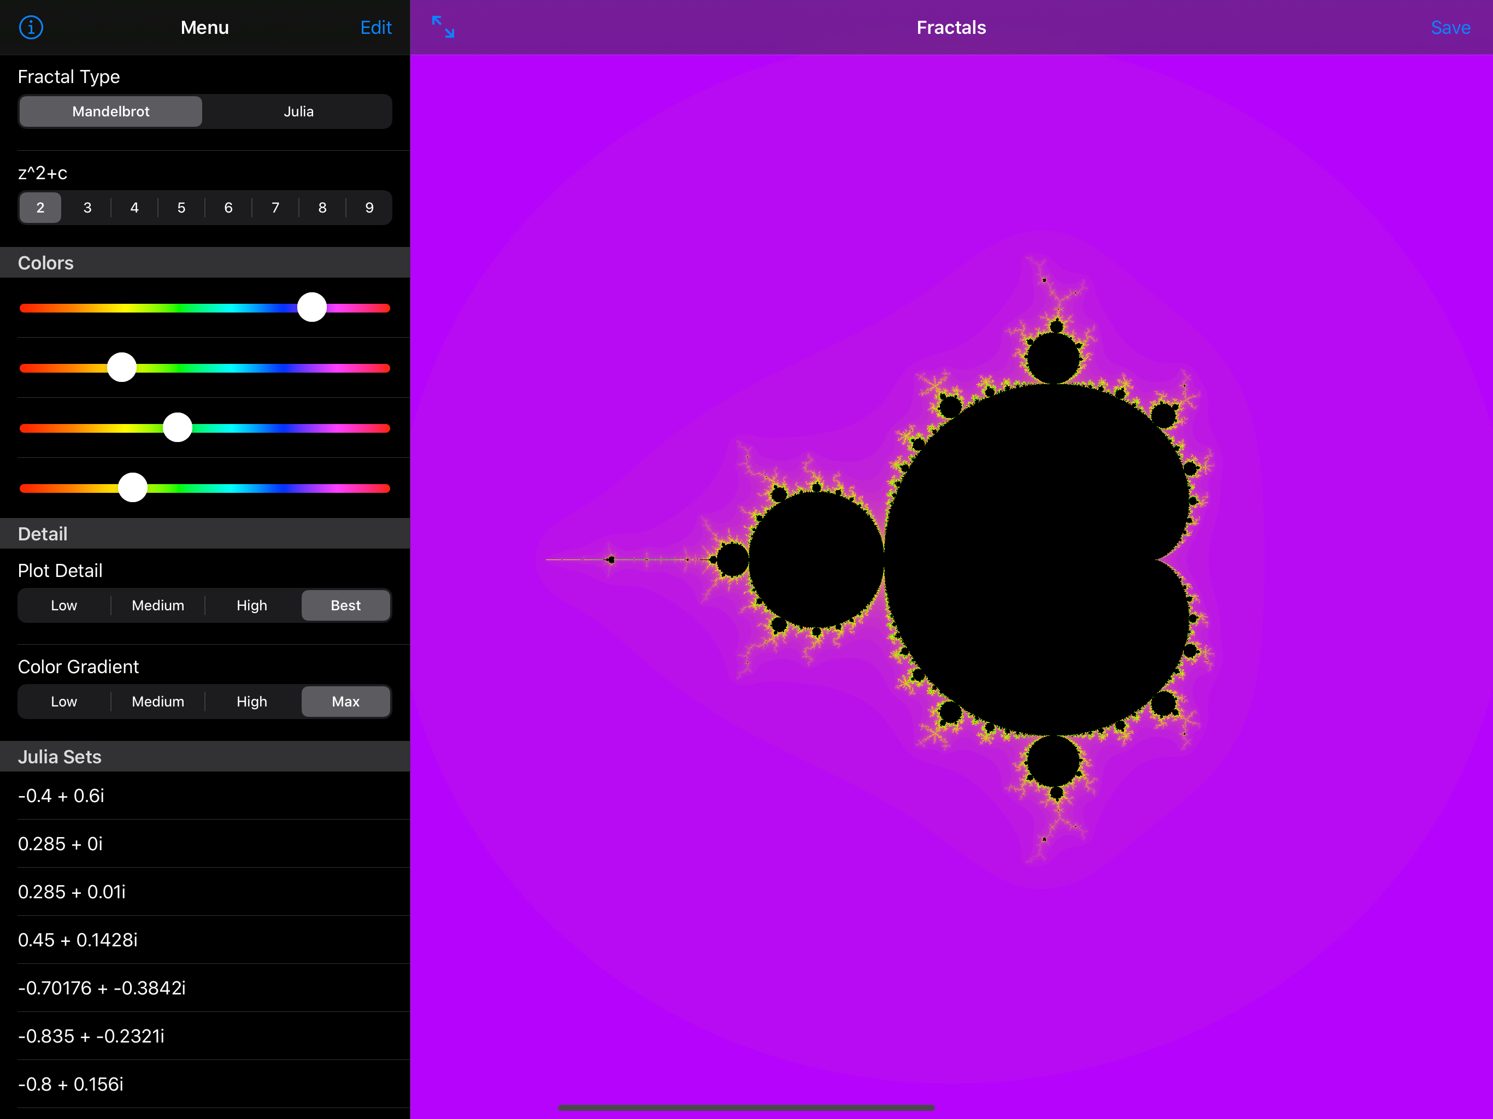Click the second color slider handle

tap(121, 368)
